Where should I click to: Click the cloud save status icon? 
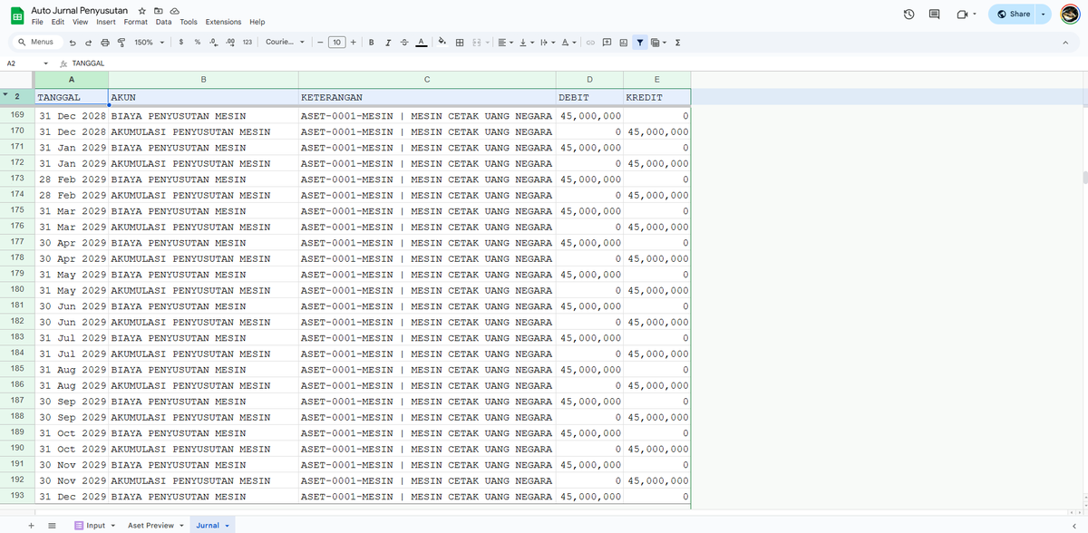(x=175, y=10)
